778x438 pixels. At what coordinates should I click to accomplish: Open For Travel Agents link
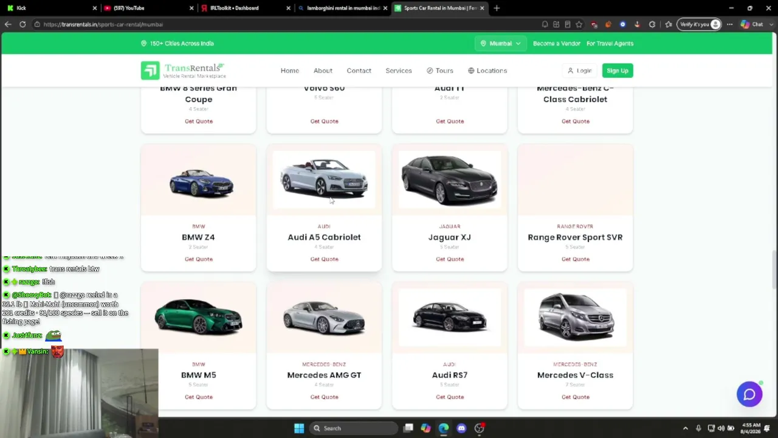pyautogui.click(x=610, y=44)
